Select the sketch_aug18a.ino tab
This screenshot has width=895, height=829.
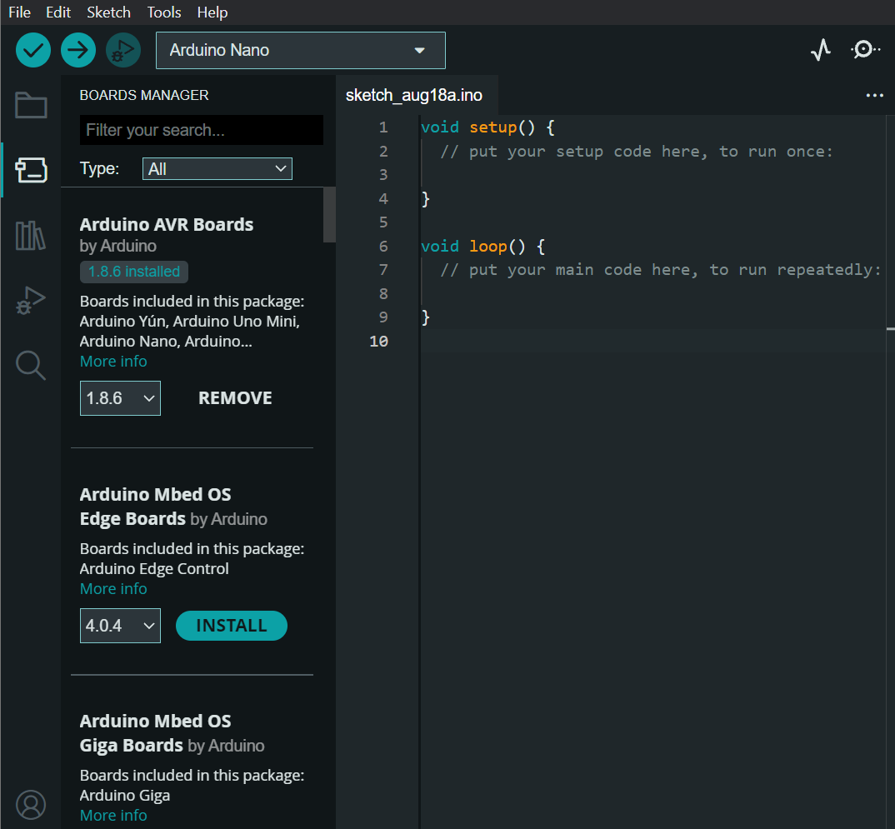click(x=414, y=96)
